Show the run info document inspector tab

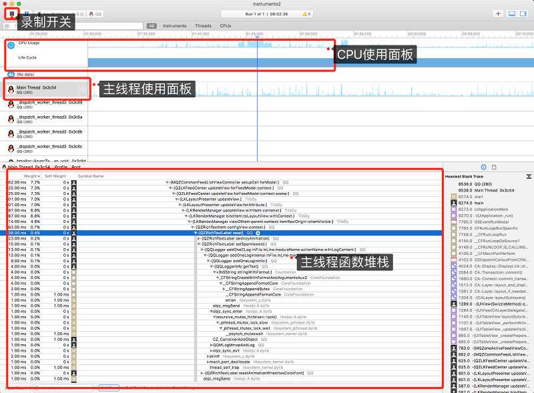[x=494, y=167]
